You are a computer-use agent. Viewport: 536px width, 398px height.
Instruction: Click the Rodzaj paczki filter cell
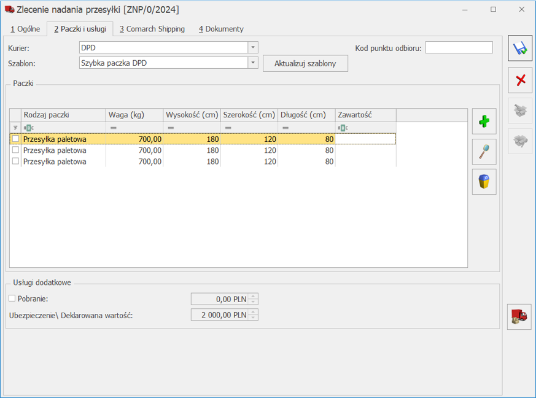click(x=64, y=128)
